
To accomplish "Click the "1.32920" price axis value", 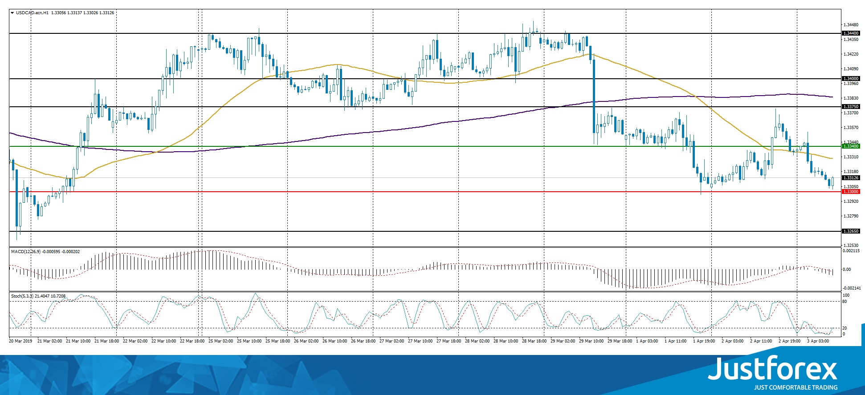I will point(851,202).
